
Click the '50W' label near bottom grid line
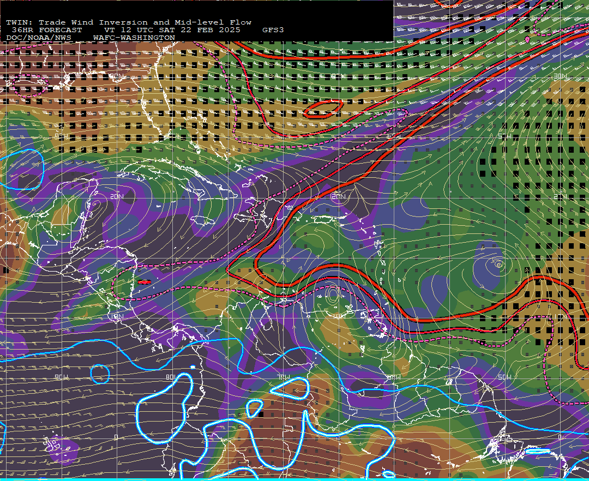coord(504,377)
